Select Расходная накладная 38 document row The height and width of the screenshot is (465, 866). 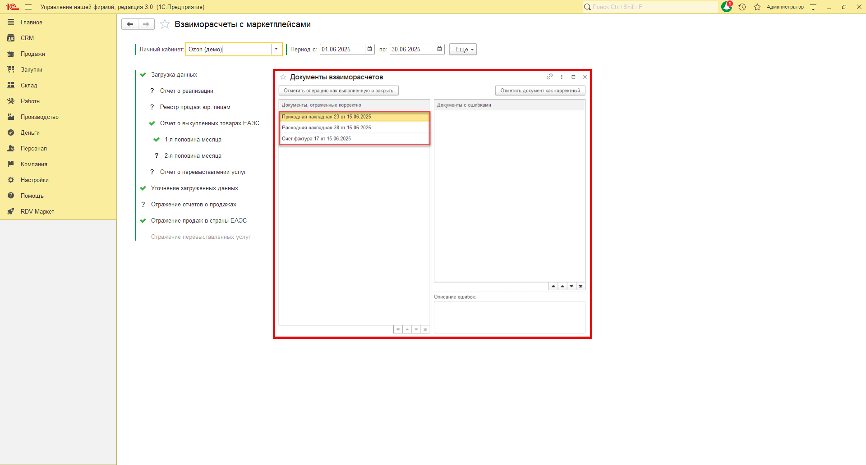coord(327,128)
